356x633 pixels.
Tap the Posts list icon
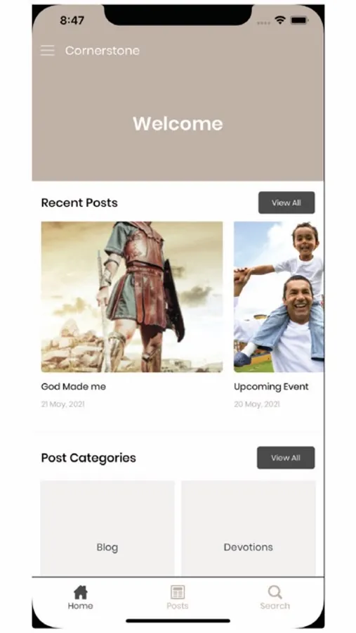click(x=178, y=592)
